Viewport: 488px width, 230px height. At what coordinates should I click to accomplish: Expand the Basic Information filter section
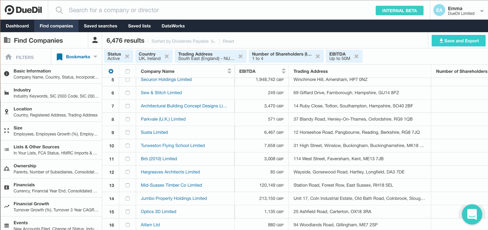click(x=51, y=74)
